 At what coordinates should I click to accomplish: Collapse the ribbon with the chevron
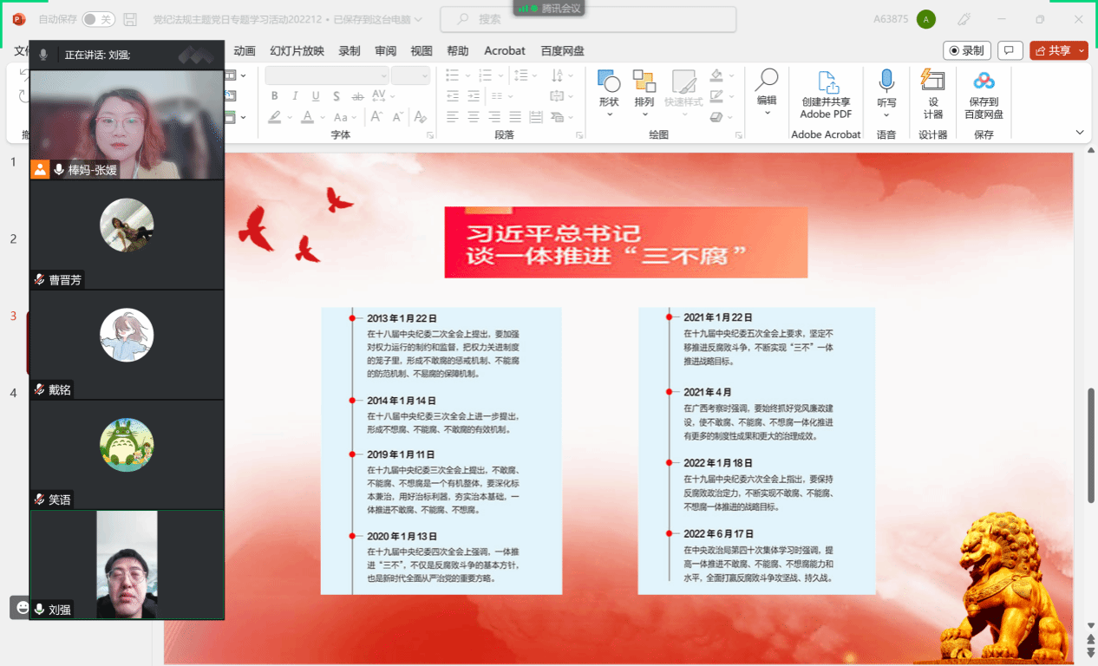tap(1080, 133)
